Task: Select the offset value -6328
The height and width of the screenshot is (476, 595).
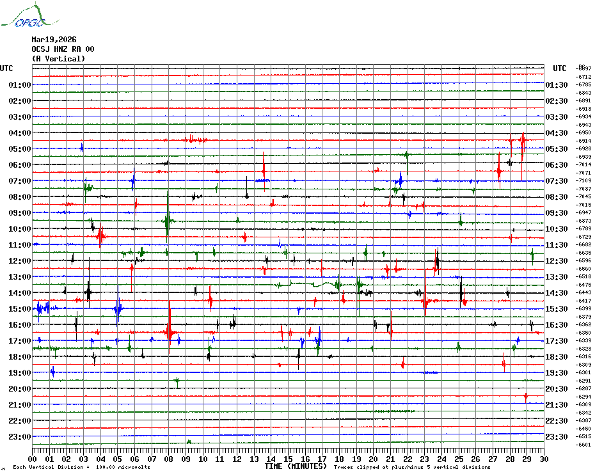Action: (x=583, y=349)
